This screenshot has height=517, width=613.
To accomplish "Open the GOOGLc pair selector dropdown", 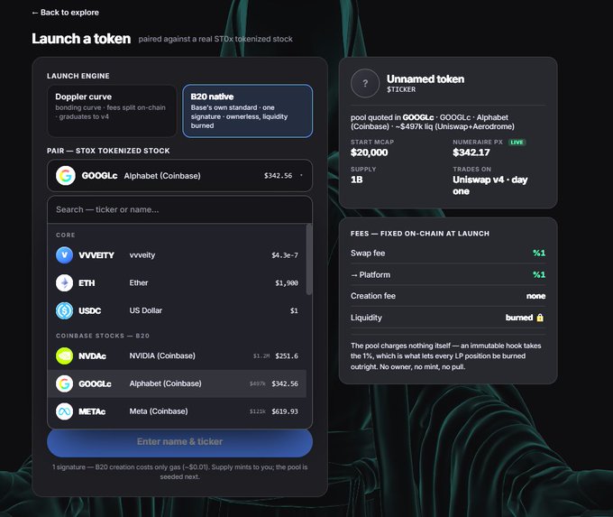I will click(179, 176).
